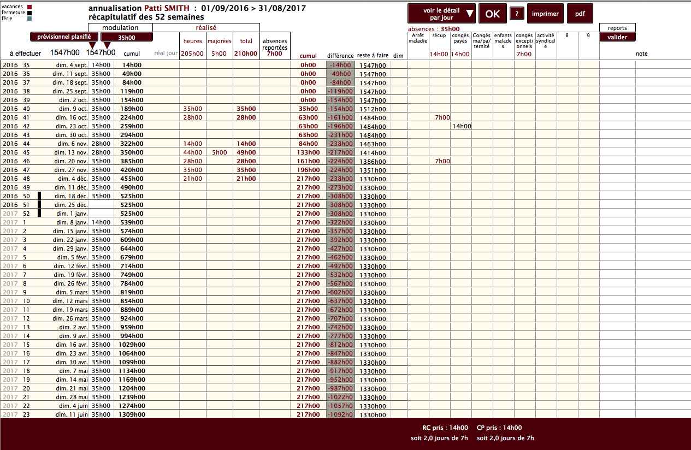Click the down arrow beneath the 35h00 button
The height and width of the screenshot is (450, 691).
click(x=107, y=45)
